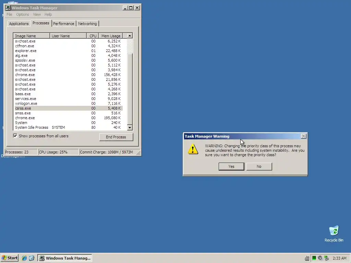Decline priority change with No
Viewport: 351px width, 263px height.
pos(259,166)
